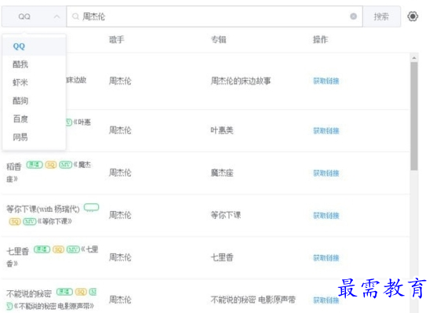Screen dimensions: 433x313
Task: Click the SQ badge next to 七里香
Action: (x=58, y=249)
